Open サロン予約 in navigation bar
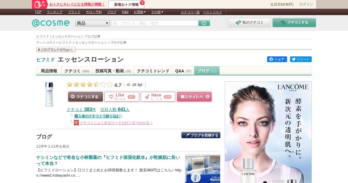This screenshot has height=183, width=348. tap(94, 12)
